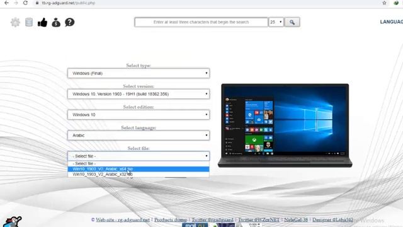Open Twitter @rgadguard link
Image resolution: width=403 pixels, height=227 pixels.
pos(212,220)
